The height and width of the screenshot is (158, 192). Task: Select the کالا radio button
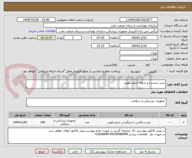coord(154,64)
